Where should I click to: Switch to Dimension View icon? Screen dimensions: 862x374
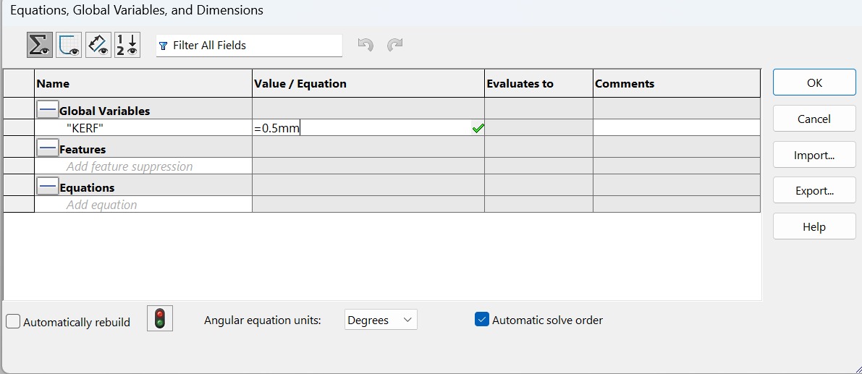(x=98, y=45)
